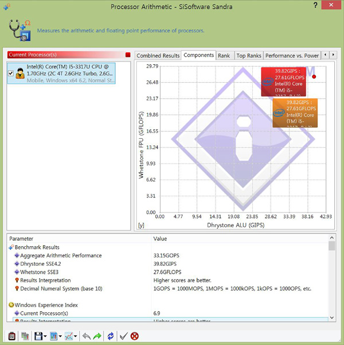Select the Dhrystone SSE4.2 row
The image size is (344, 345).
coord(168,264)
